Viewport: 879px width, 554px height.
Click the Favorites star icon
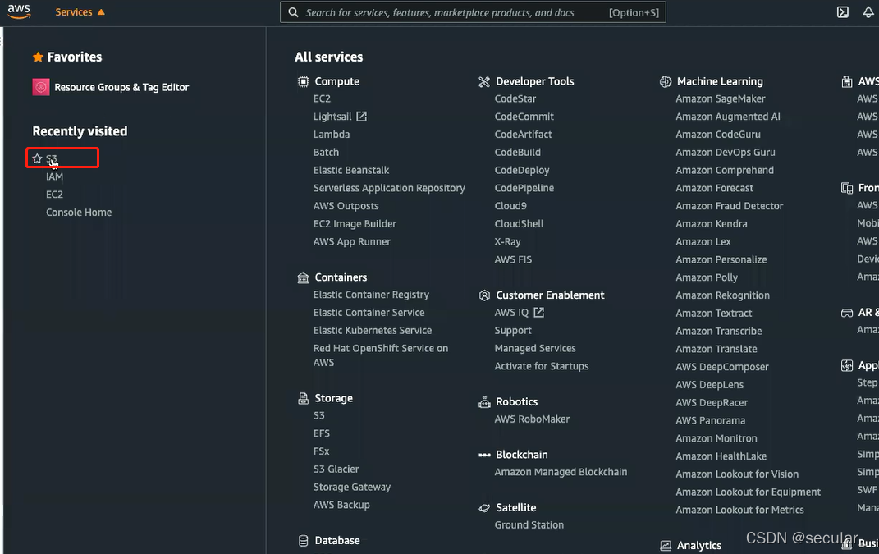(38, 57)
